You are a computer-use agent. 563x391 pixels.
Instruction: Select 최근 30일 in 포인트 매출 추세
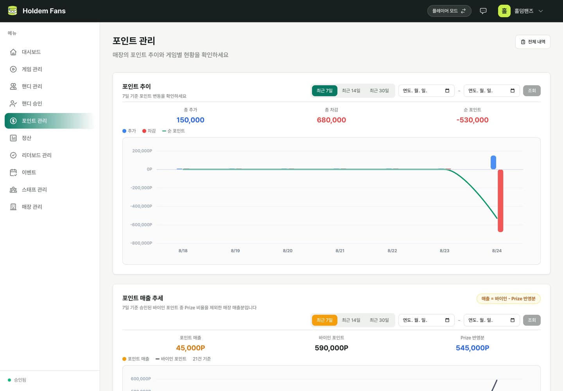click(379, 320)
